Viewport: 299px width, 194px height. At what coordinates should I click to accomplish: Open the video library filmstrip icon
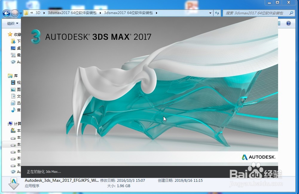pos(13,82)
